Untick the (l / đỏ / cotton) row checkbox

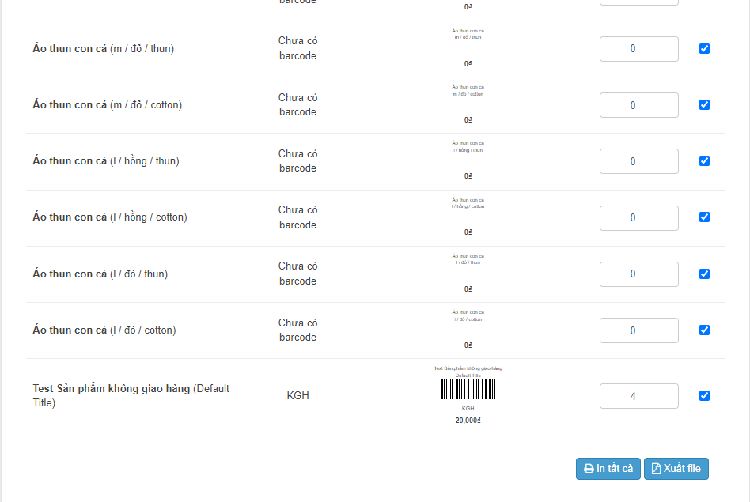(x=704, y=330)
